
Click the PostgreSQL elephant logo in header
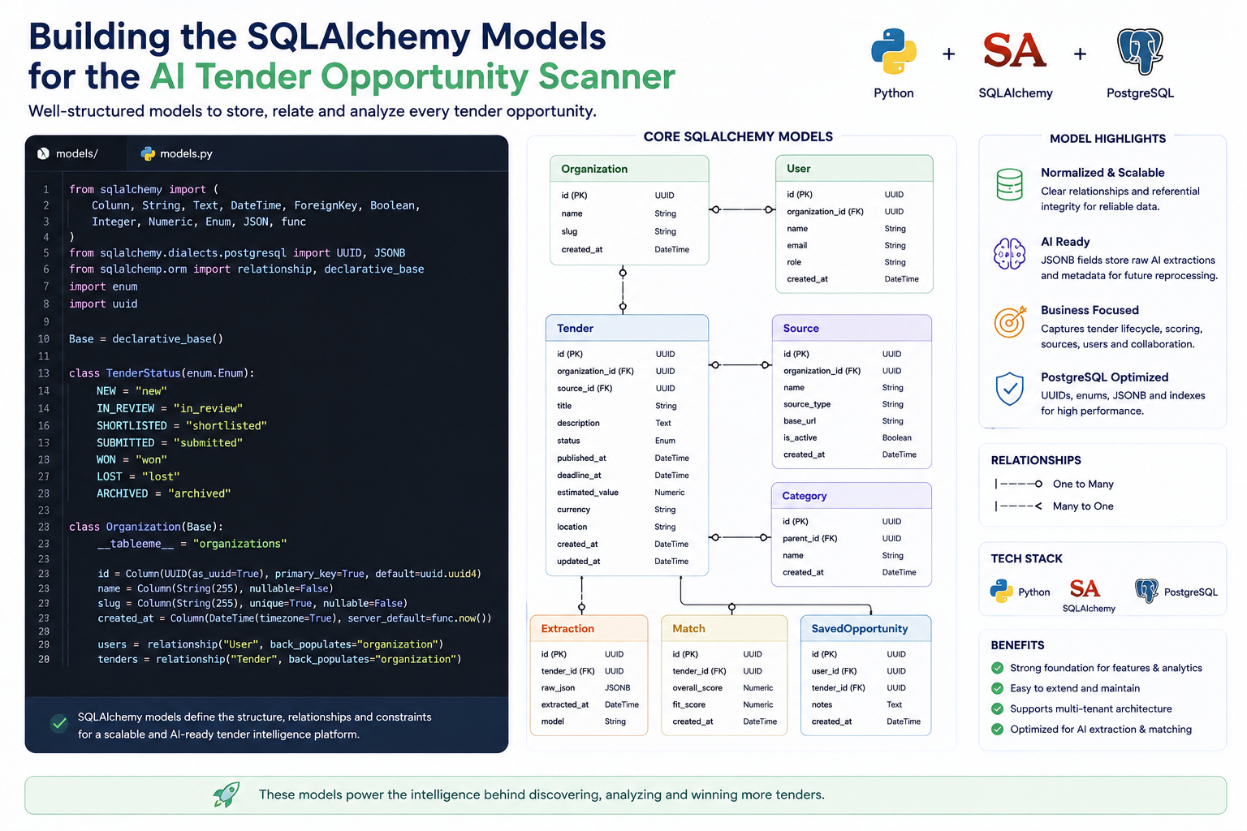1141,51
